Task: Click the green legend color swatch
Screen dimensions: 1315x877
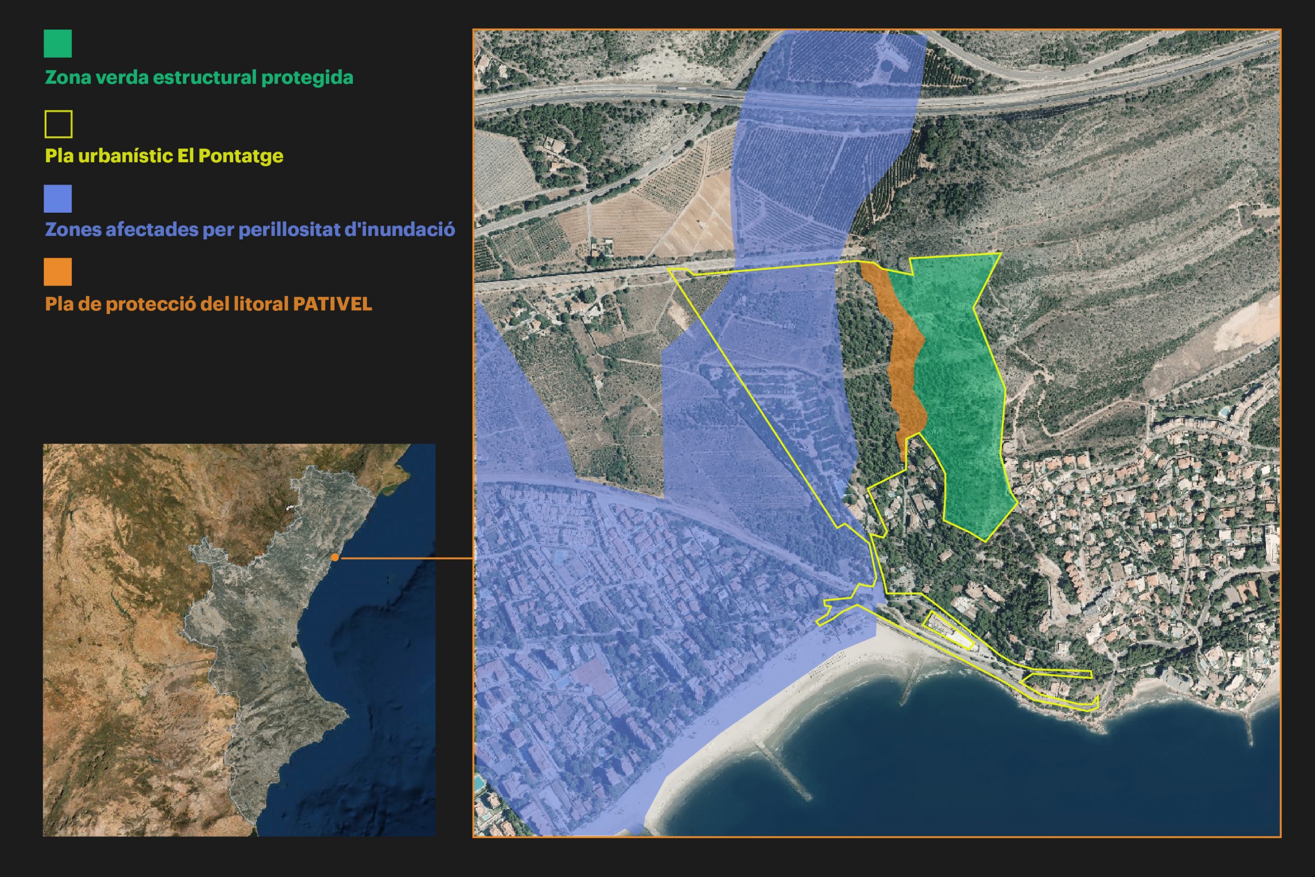Action: point(58,44)
